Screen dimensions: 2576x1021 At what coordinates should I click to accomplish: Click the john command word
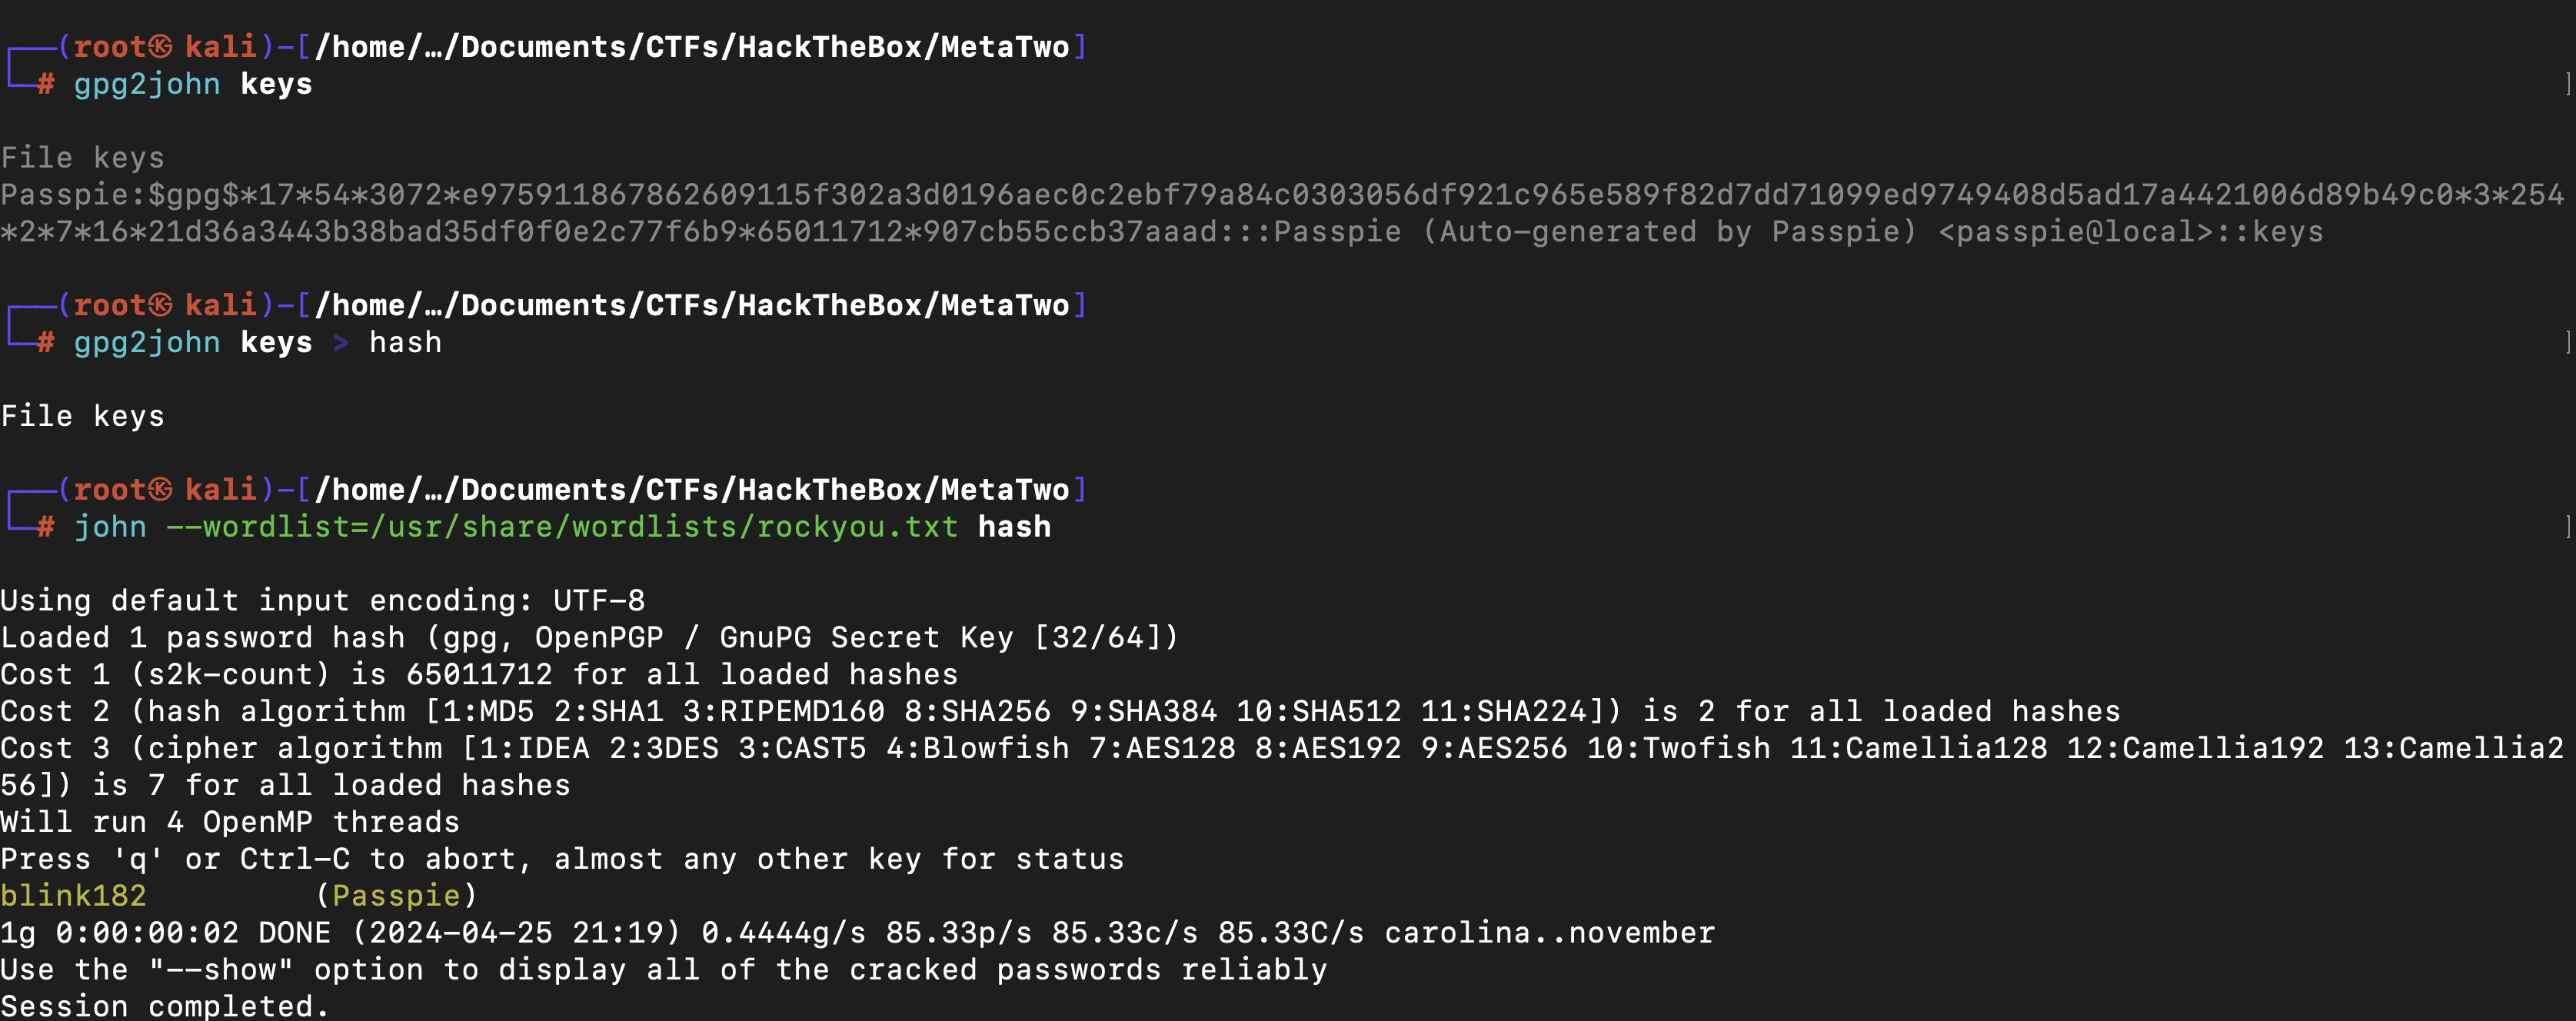click(110, 527)
